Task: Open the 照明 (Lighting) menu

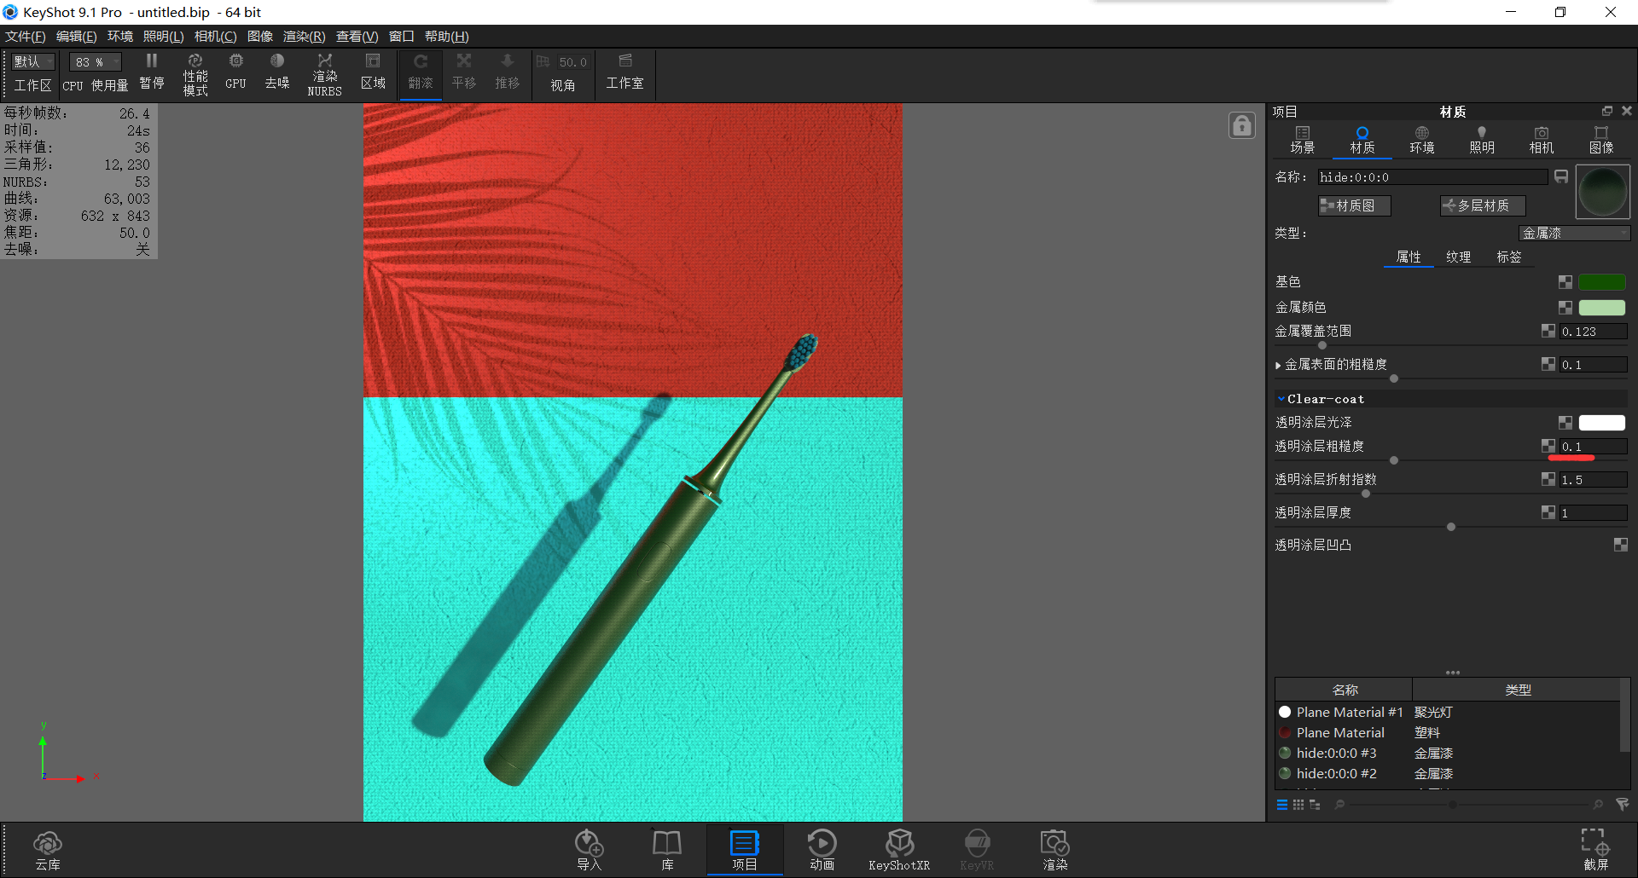Action: coord(162,36)
